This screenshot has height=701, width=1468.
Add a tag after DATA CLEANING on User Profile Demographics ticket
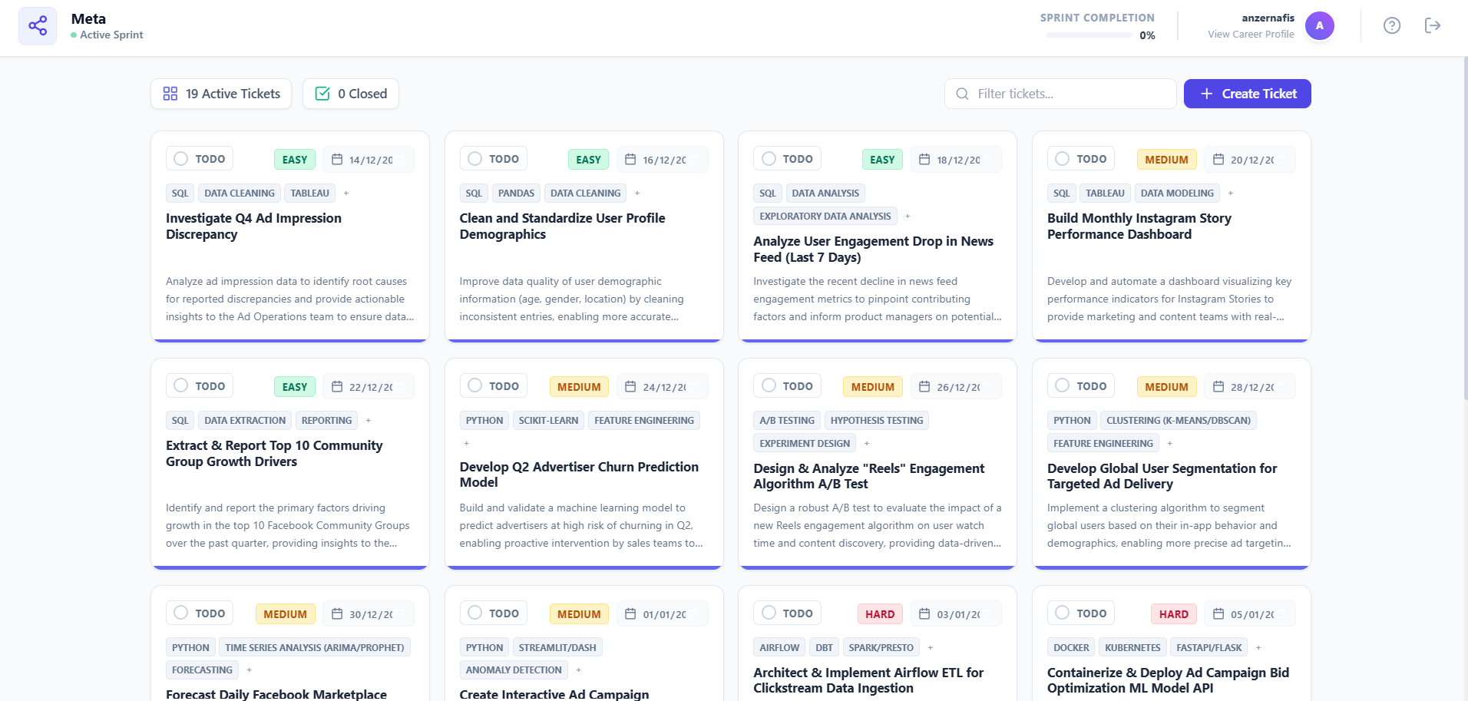point(637,193)
